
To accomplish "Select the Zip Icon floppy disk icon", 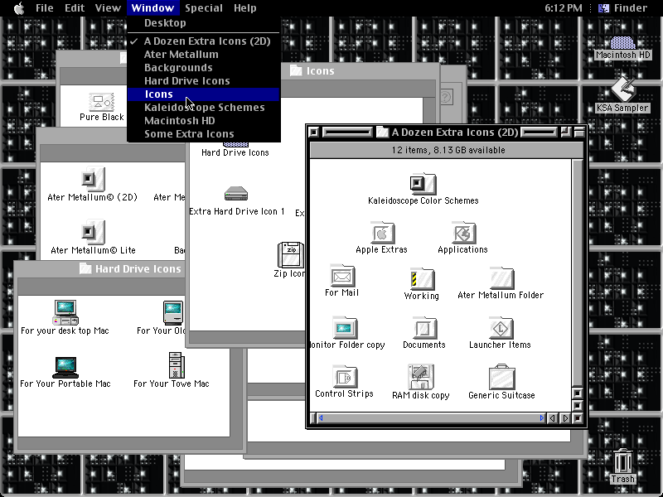I will 290,255.
